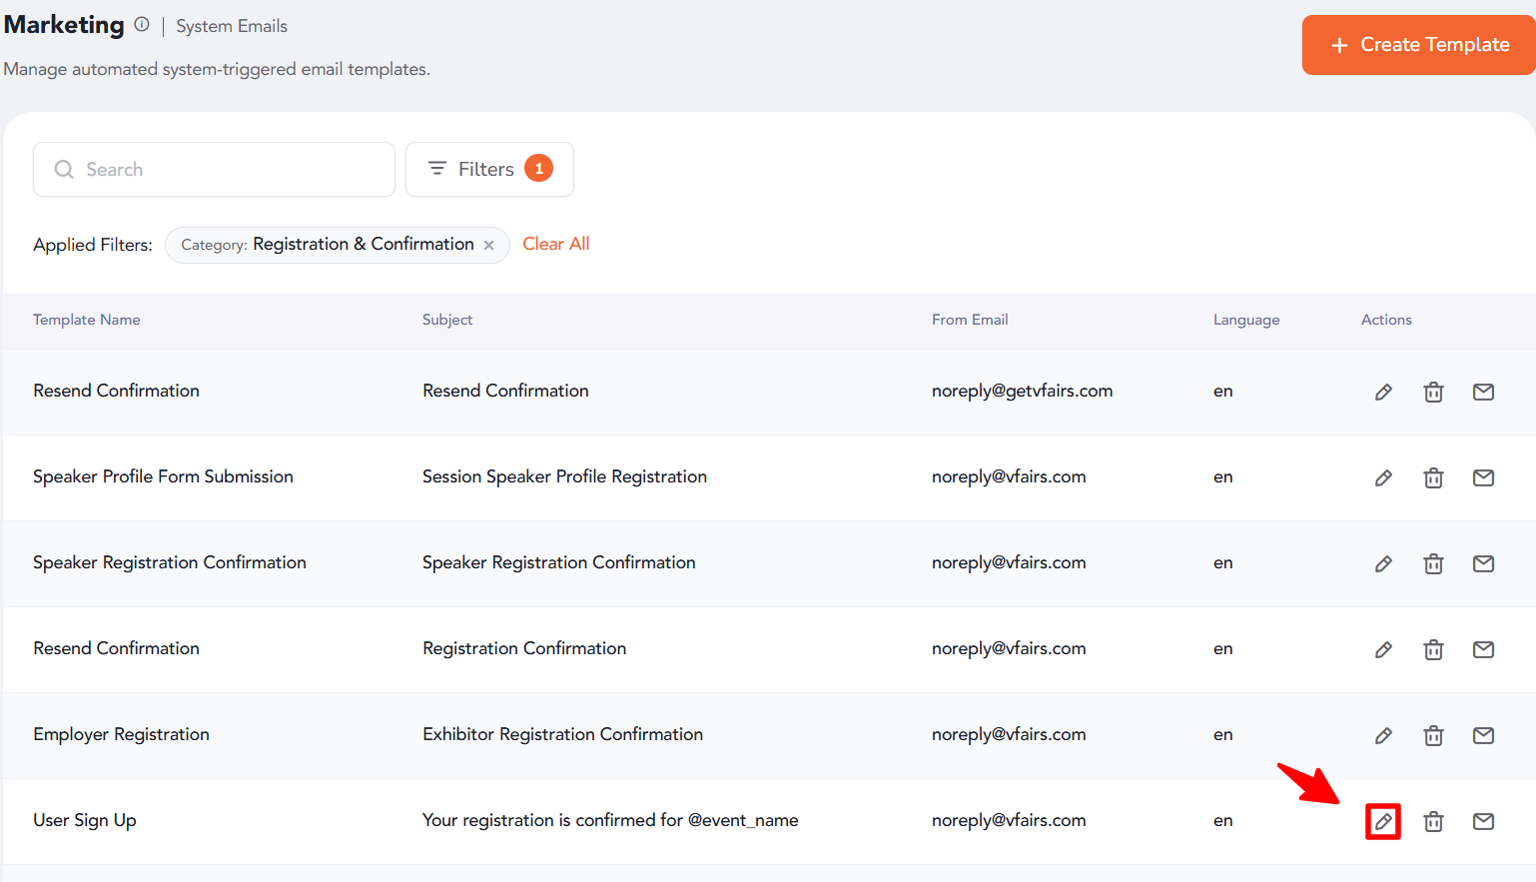The width and height of the screenshot is (1536, 882).
Task: Click subject 'Exhibitor Registration Confirmation'
Action: click(562, 734)
